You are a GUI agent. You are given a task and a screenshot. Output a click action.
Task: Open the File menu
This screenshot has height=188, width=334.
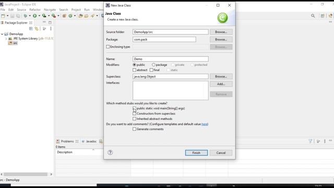tap(3, 9)
